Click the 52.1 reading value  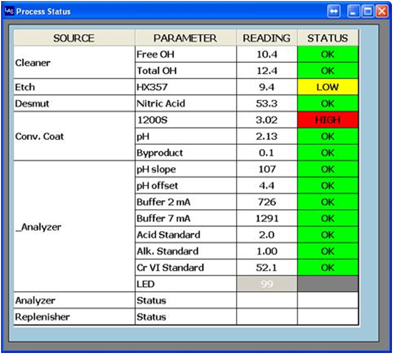click(267, 267)
